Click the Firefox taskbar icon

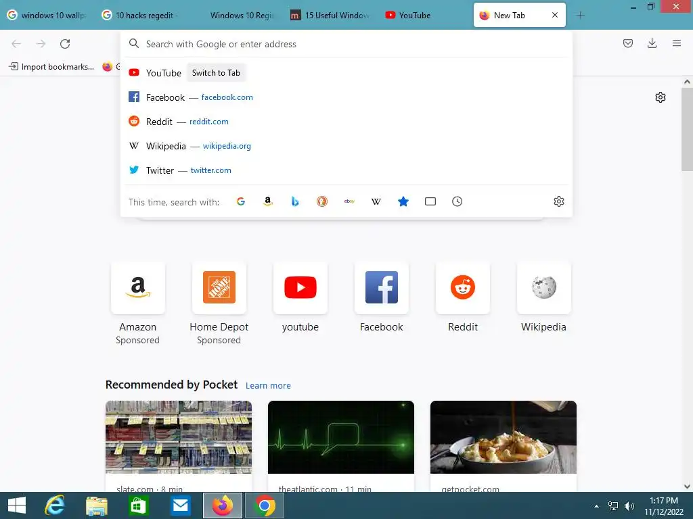[x=222, y=505]
